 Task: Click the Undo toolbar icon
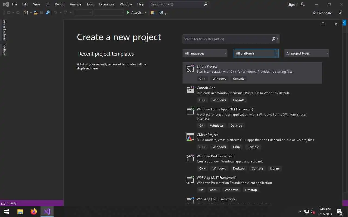click(55, 12)
